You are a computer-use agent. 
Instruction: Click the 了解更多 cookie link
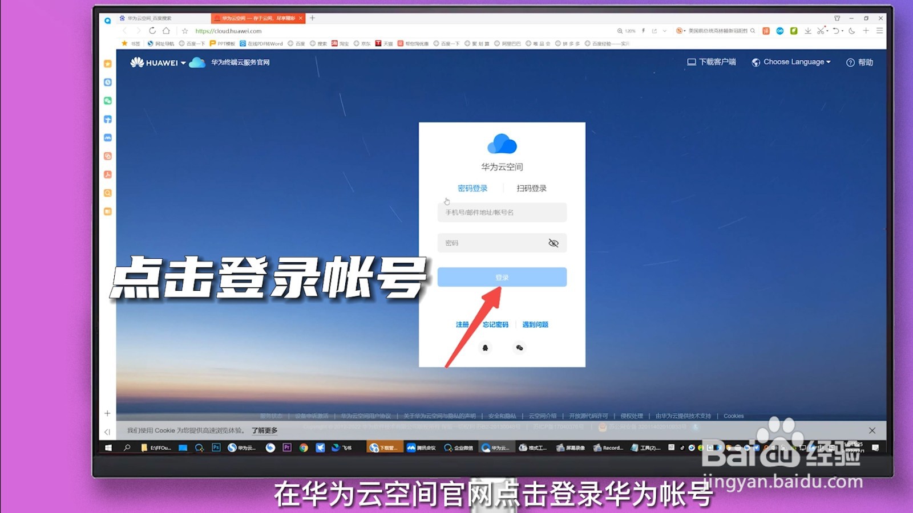coord(265,430)
